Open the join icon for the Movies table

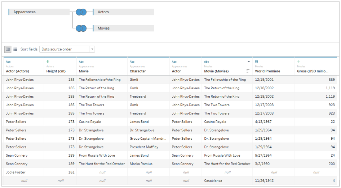(x=81, y=28)
